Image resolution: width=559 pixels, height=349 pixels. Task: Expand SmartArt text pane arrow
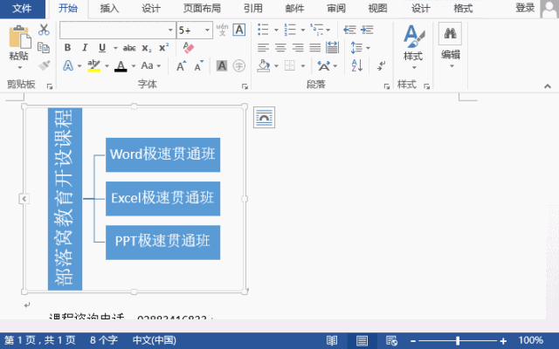pos(24,199)
